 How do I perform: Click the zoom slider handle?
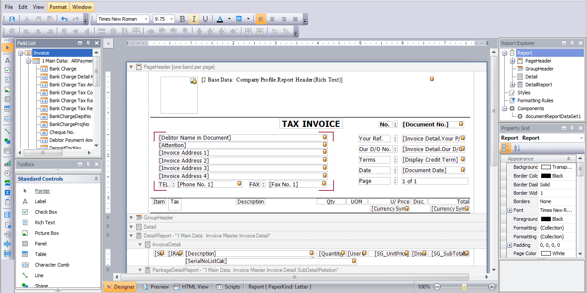[x=464, y=287]
